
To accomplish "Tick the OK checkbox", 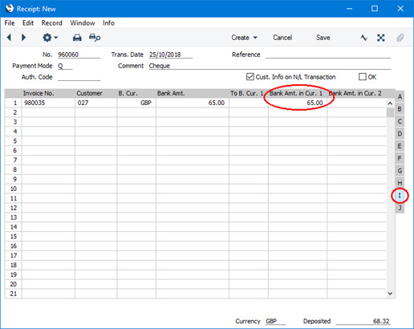I will (363, 77).
